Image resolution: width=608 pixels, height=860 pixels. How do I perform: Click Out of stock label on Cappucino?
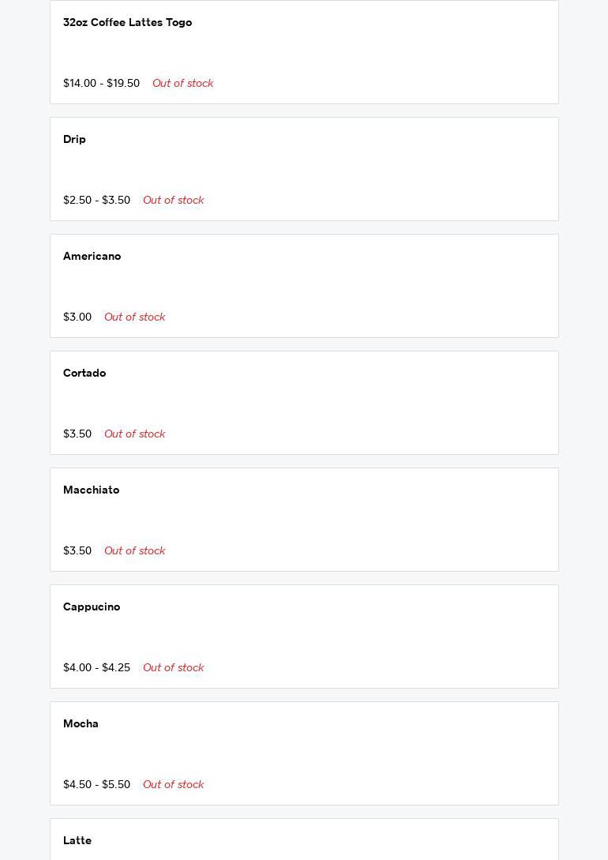(x=173, y=668)
